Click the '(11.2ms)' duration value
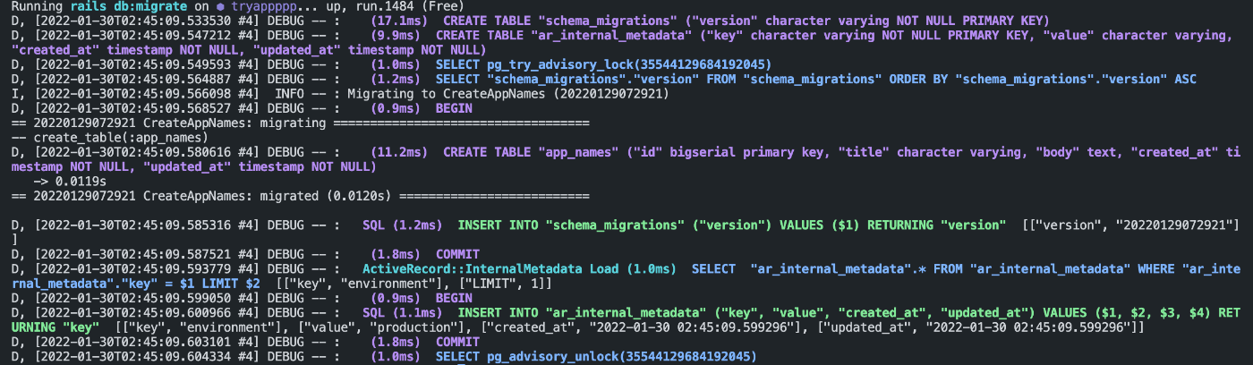Screen dimensions: 1253x365 pos(397,153)
